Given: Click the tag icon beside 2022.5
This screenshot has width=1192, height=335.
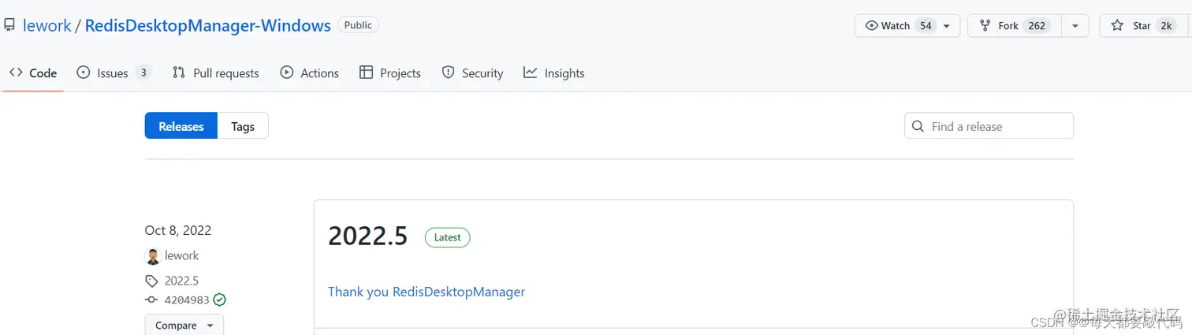Looking at the screenshot, I should click(151, 281).
